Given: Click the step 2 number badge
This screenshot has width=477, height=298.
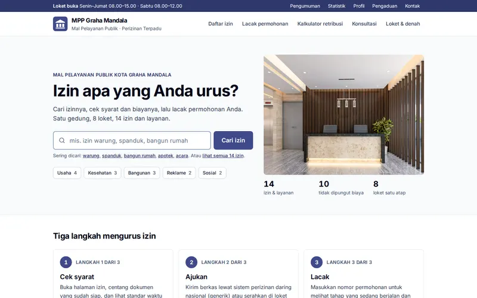Looking at the screenshot, I should click(191, 262).
